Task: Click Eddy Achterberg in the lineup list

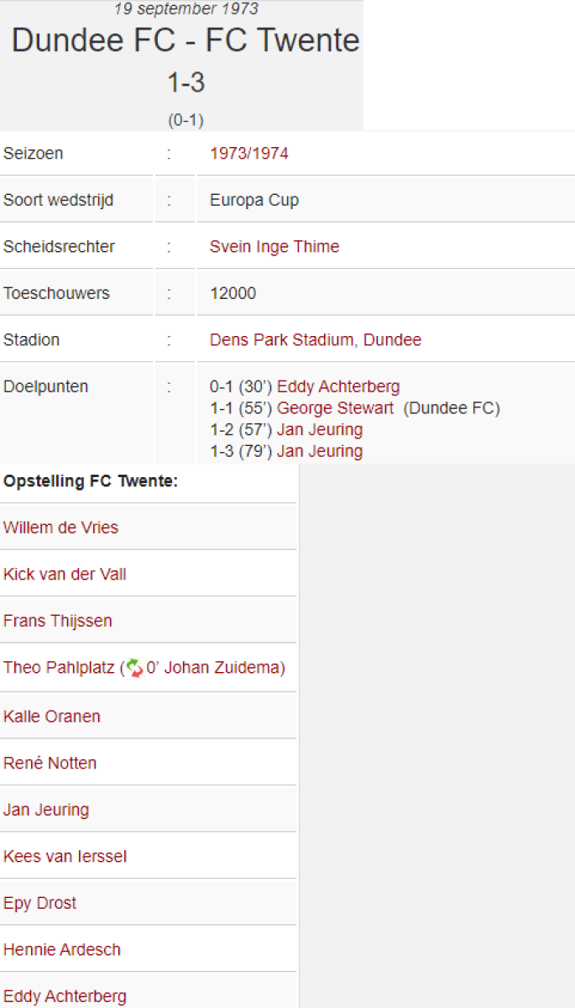Action: (x=65, y=997)
